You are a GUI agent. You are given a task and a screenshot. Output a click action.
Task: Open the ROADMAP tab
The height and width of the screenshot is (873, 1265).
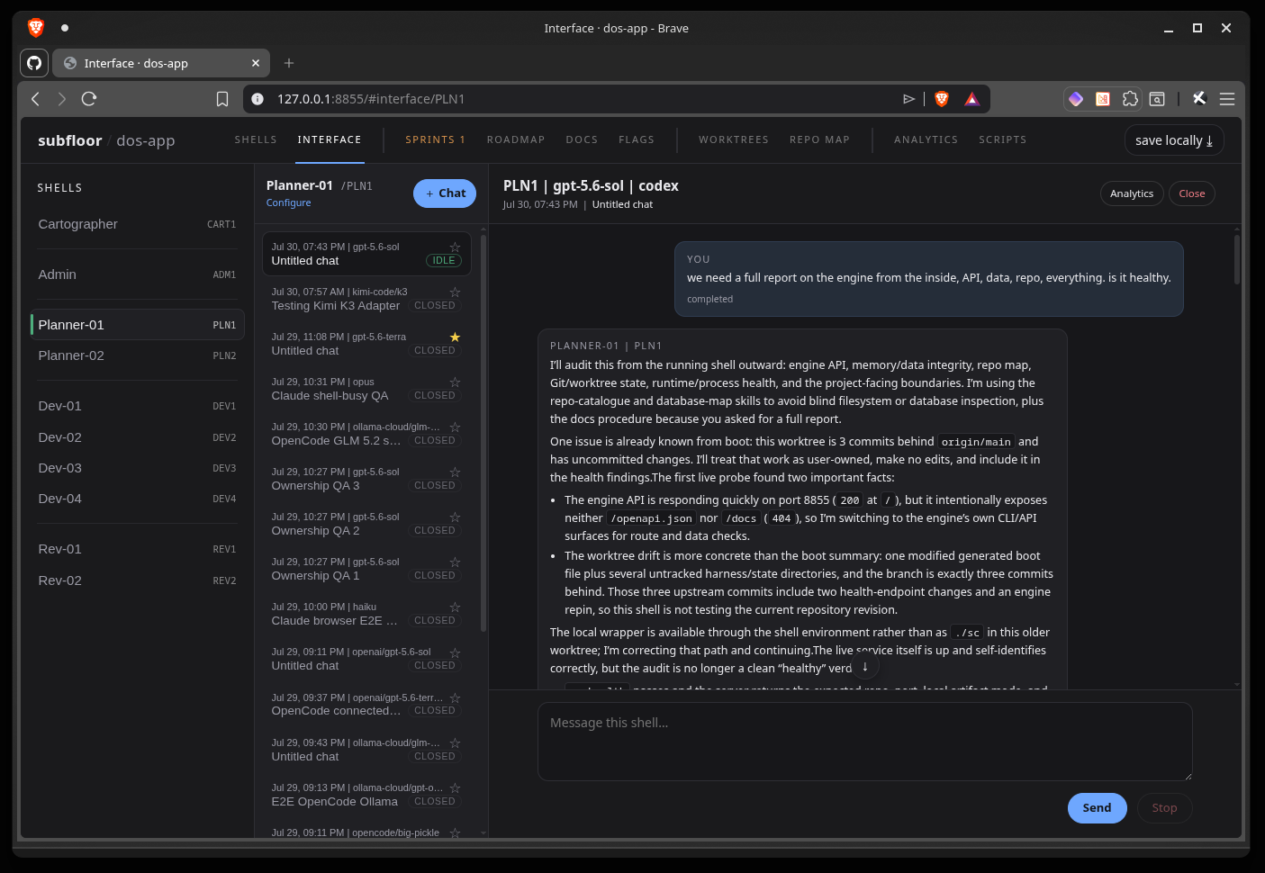pos(516,139)
